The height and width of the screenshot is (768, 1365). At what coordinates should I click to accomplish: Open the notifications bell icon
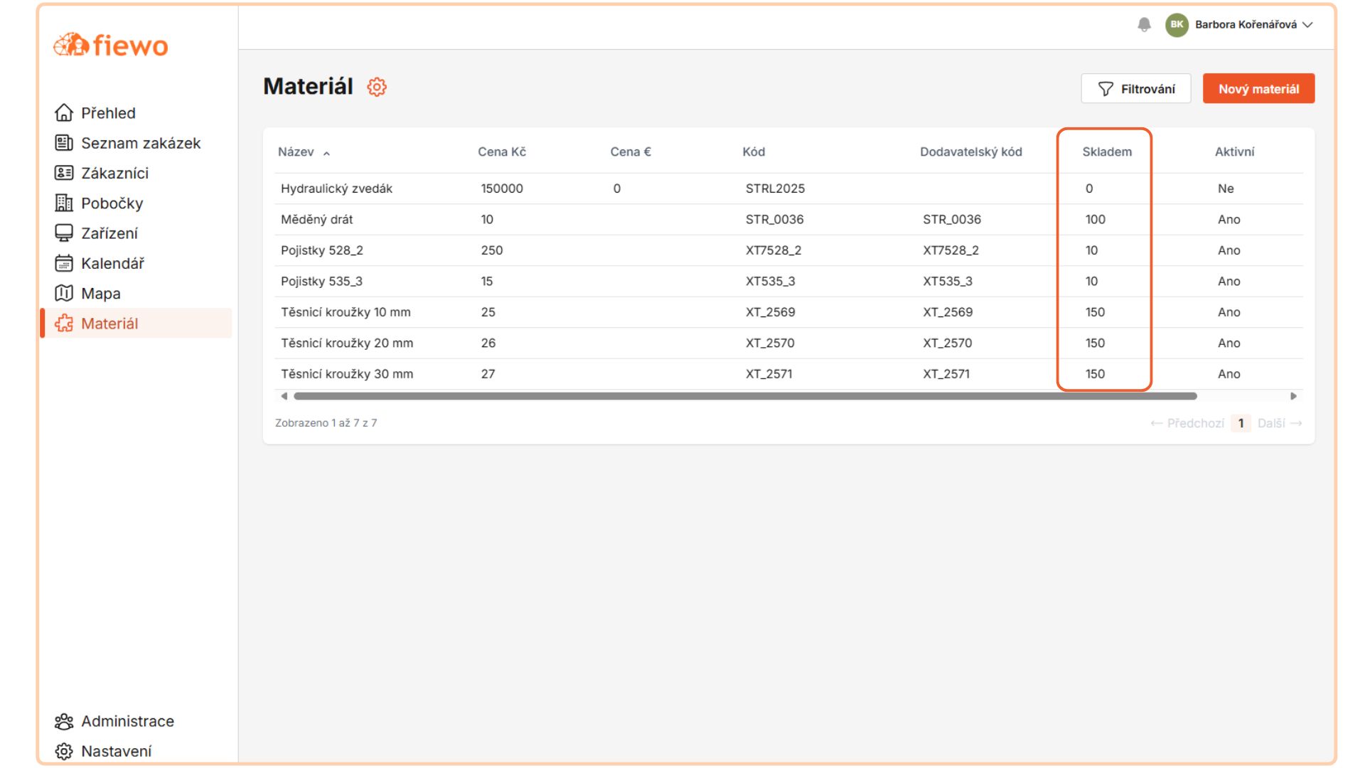[1144, 25]
